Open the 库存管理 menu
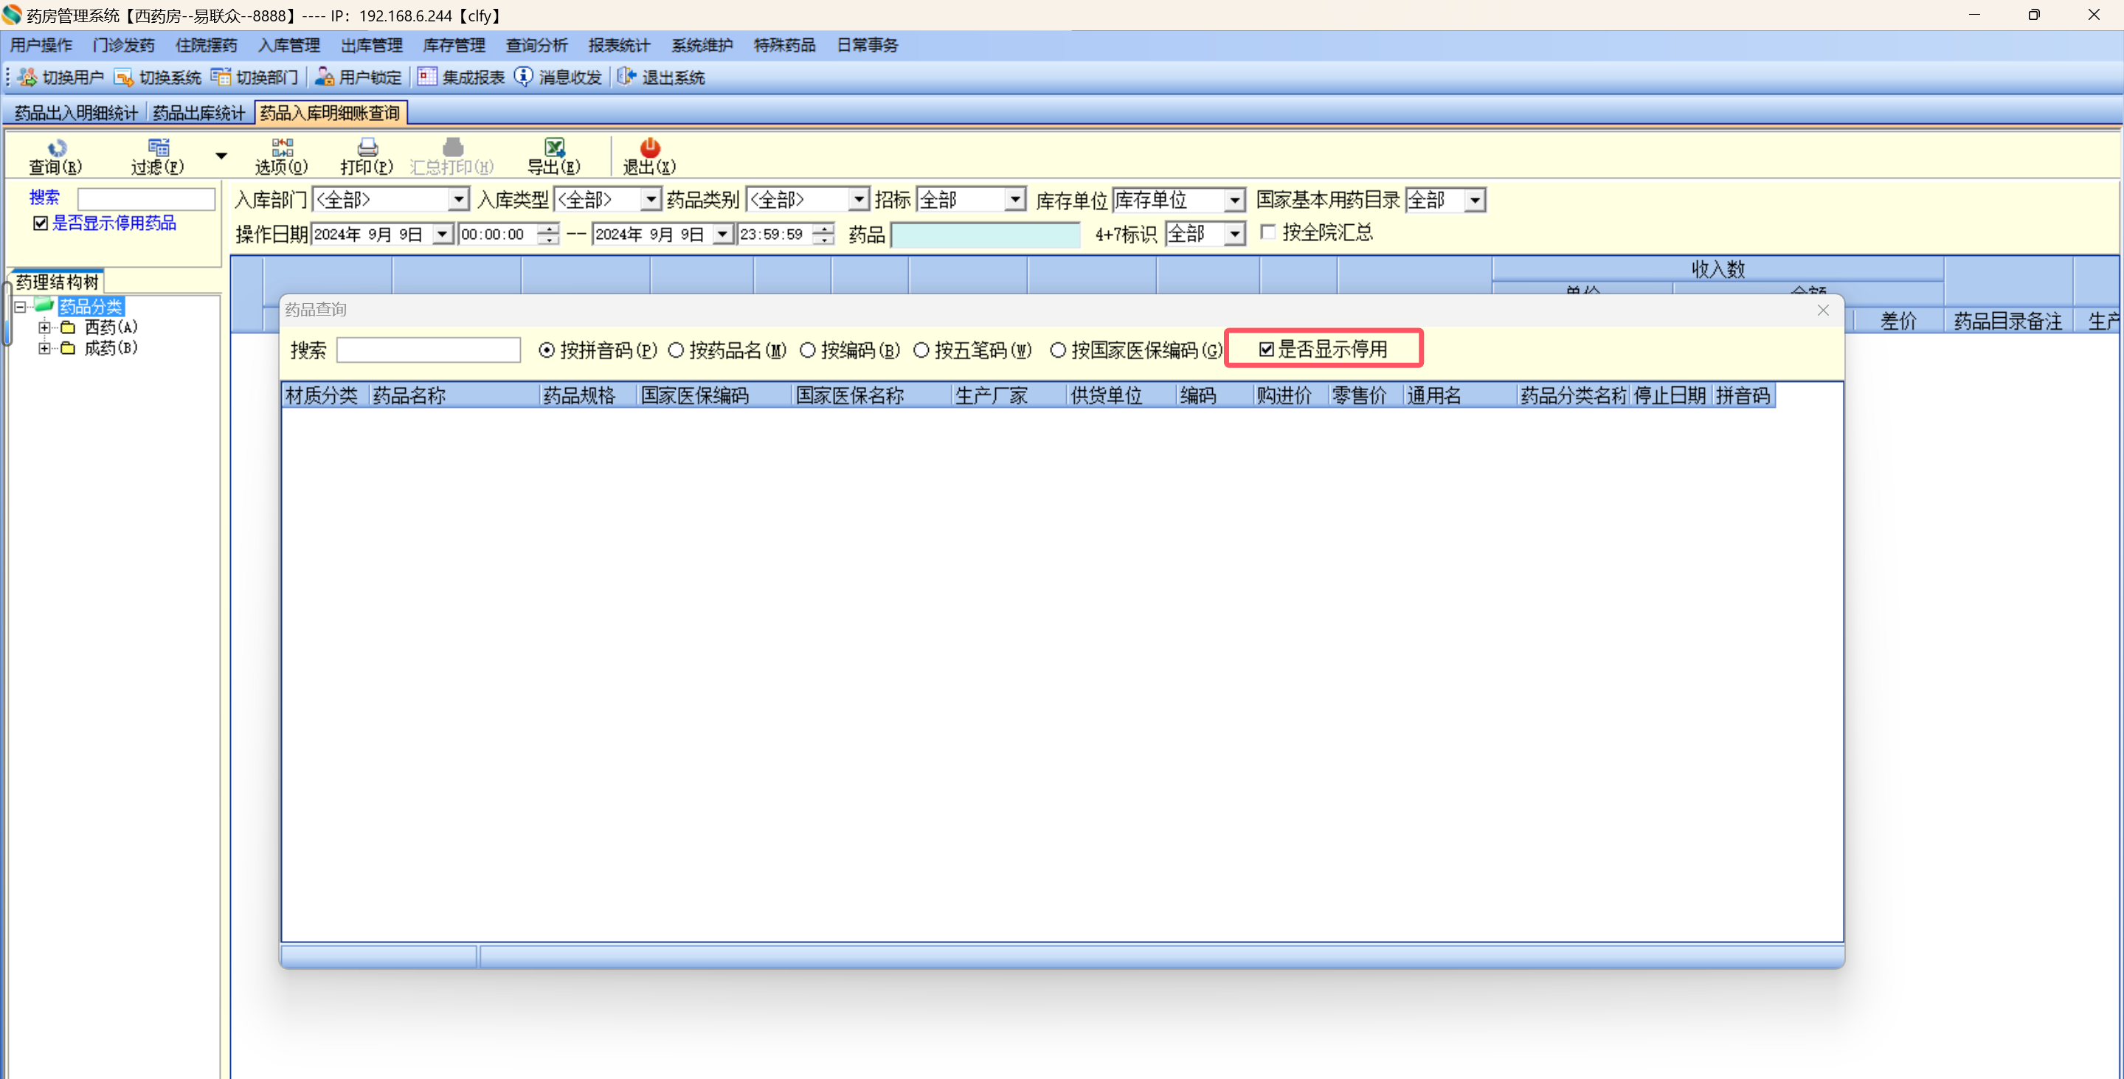 [x=454, y=45]
